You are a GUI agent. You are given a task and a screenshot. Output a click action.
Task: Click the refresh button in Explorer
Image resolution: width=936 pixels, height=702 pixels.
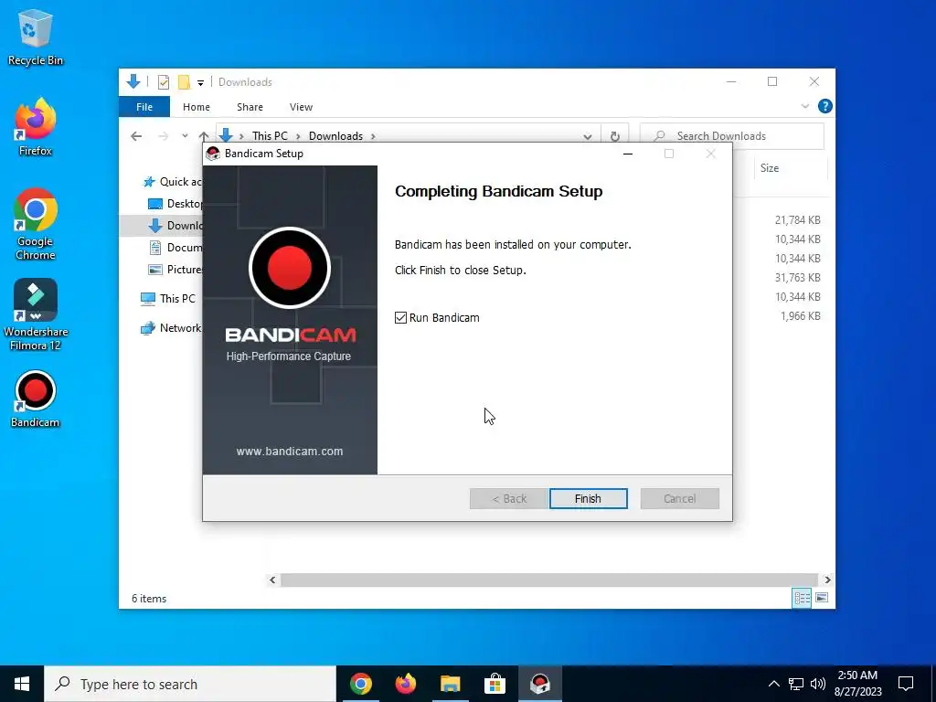(x=615, y=136)
